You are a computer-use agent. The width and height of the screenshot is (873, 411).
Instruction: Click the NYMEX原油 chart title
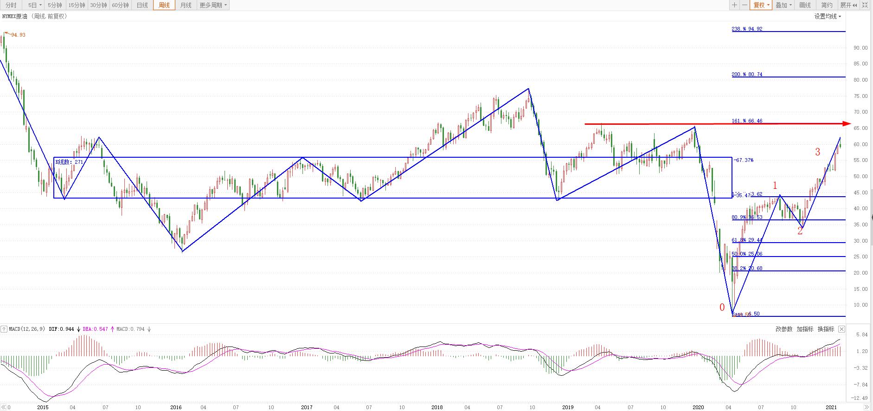(15, 16)
